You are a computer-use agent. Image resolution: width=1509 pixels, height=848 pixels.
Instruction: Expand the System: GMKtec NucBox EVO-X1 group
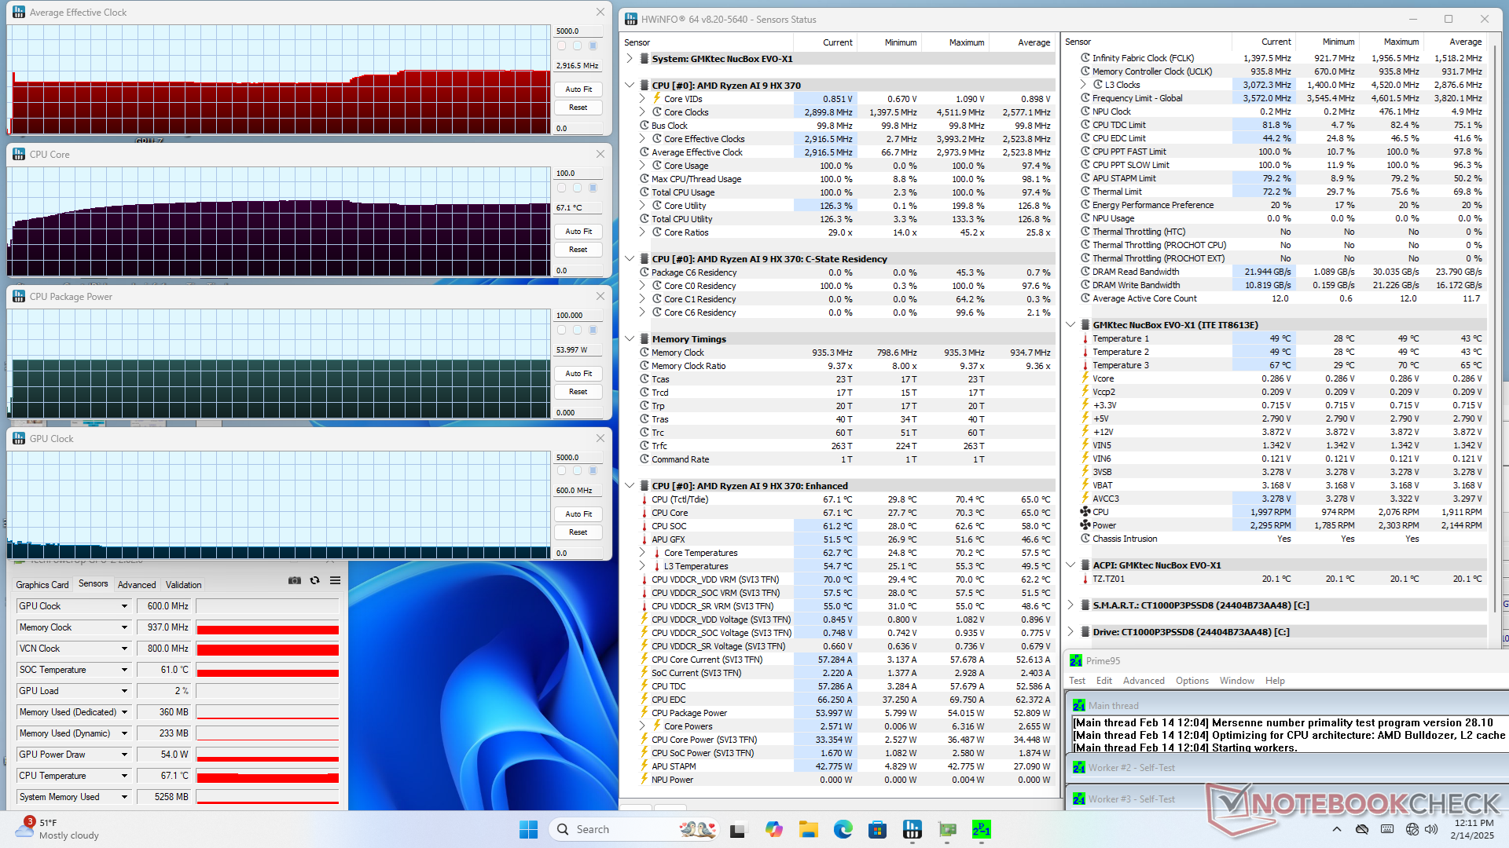(630, 59)
